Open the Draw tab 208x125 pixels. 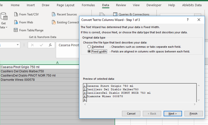46,5
